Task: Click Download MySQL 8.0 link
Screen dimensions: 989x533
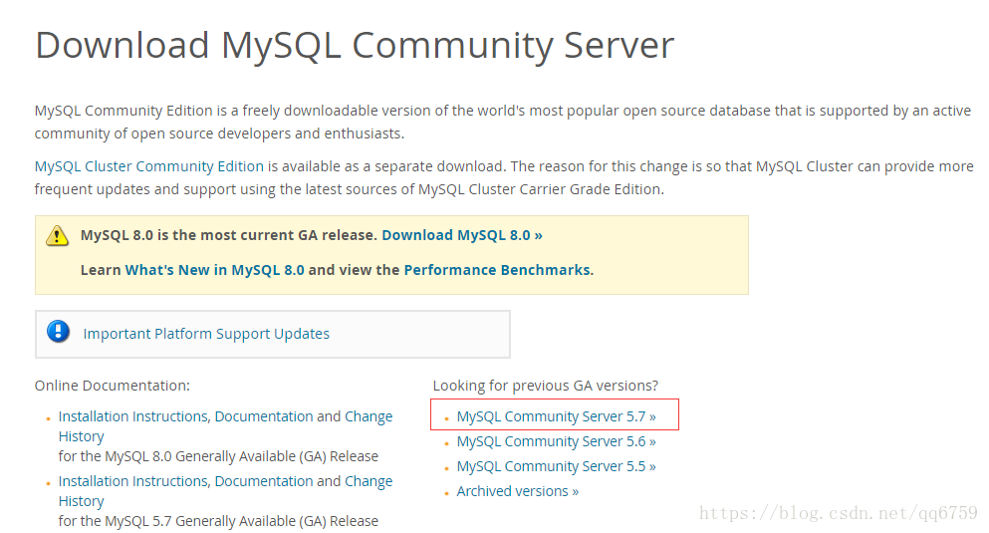Action: point(462,235)
